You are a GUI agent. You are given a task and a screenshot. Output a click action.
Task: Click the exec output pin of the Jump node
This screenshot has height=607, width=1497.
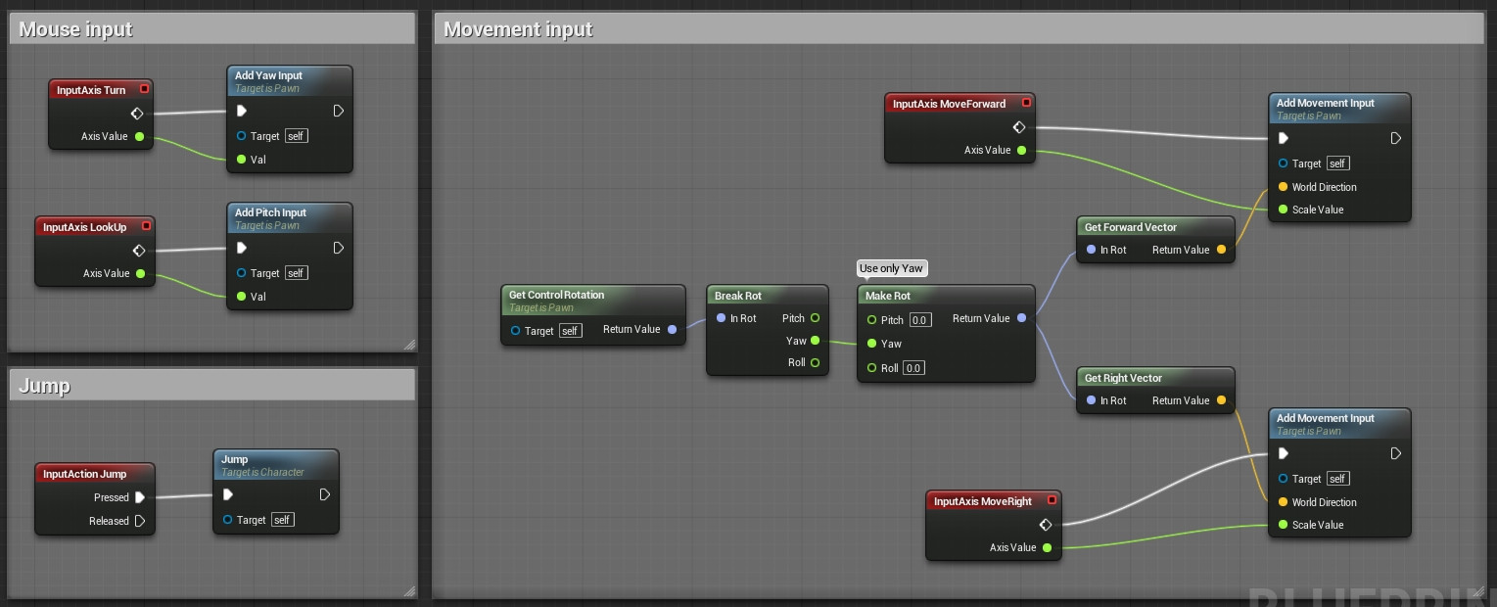pos(325,494)
